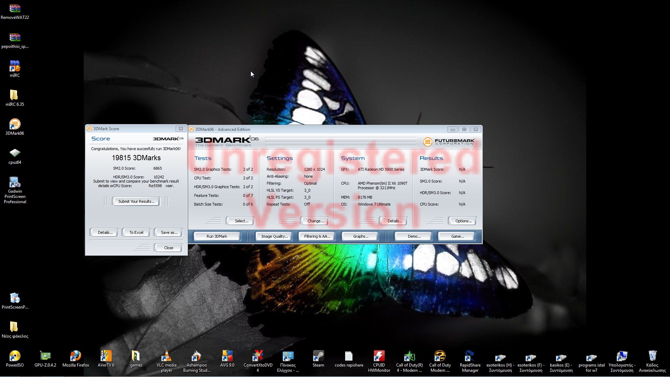This screenshot has height=377, width=670.
Task: Open the PrintScreenP... installer icon
Action: coord(15,298)
